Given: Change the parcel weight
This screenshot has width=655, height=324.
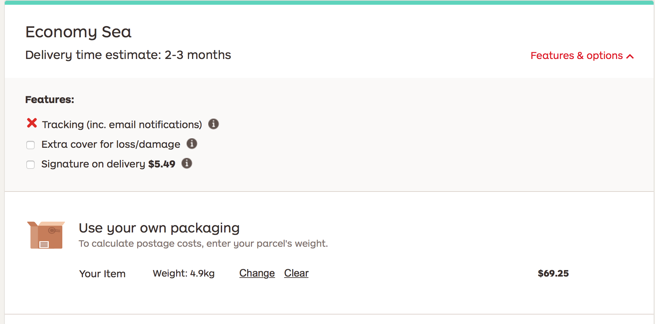Looking at the screenshot, I should click(x=257, y=273).
